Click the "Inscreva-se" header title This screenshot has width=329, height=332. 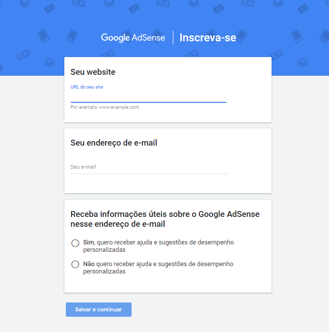coord(208,37)
